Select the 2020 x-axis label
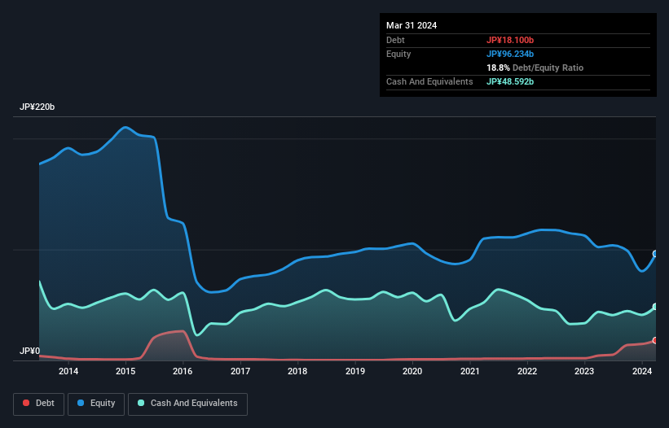The width and height of the screenshot is (669, 428). (x=412, y=371)
